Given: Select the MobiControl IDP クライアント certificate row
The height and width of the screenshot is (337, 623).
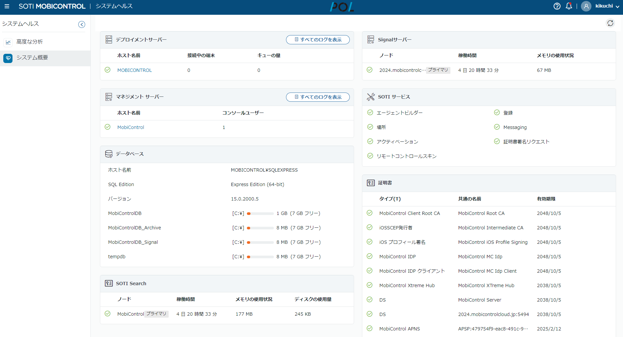Looking at the screenshot, I should coord(489,271).
